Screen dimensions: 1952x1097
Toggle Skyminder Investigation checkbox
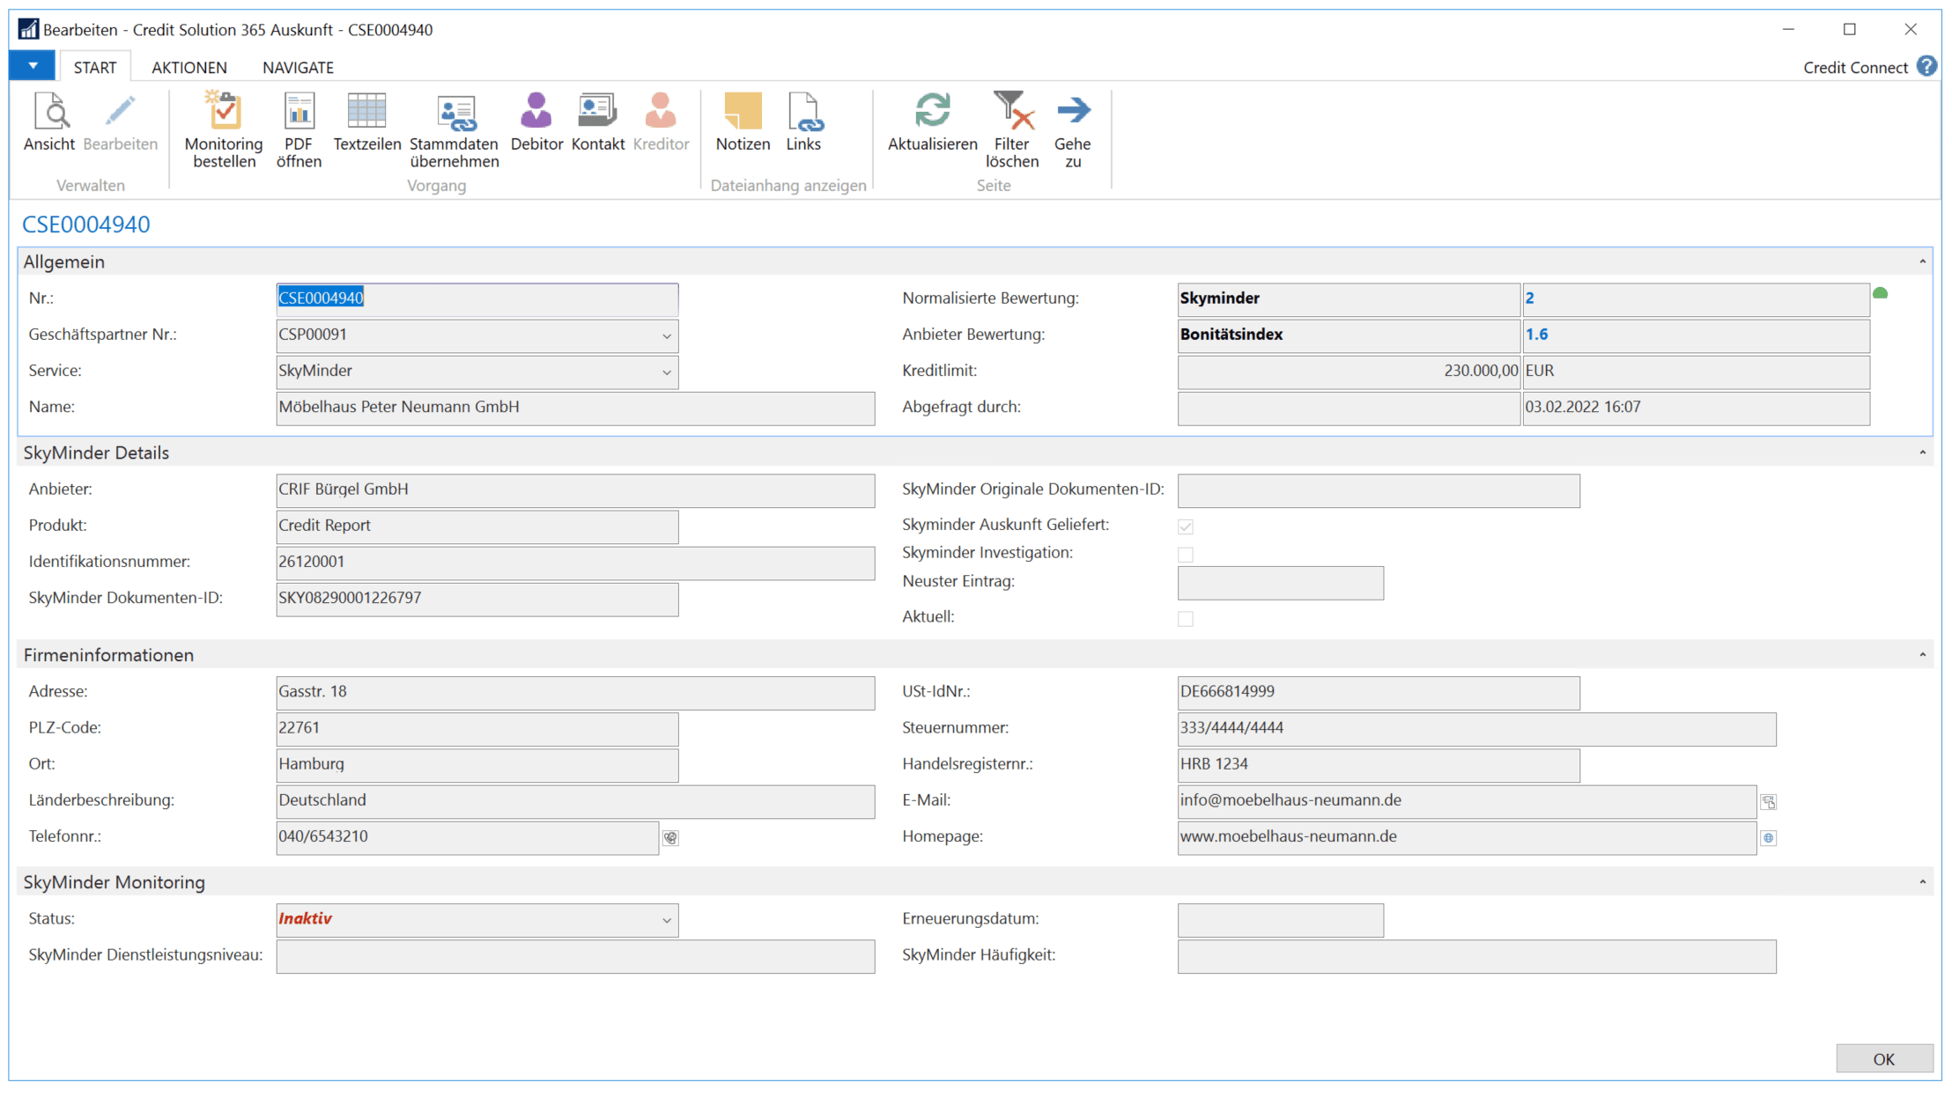point(1186,555)
